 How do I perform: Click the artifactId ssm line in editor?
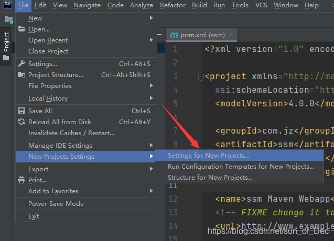tap(275, 145)
